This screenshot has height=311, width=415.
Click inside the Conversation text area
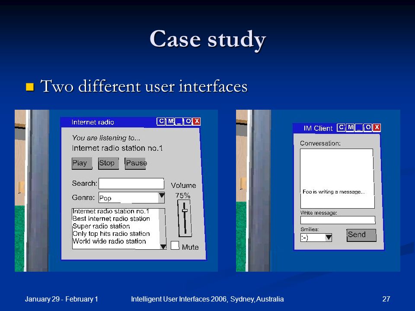[x=337, y=178]
